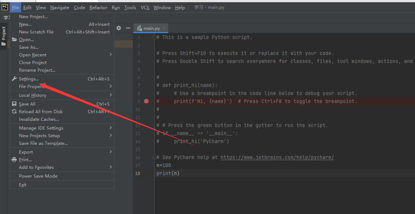This screenshot has height=214, width=415.
Task: Close the main.py tab
Action: (x=164, y=28)
